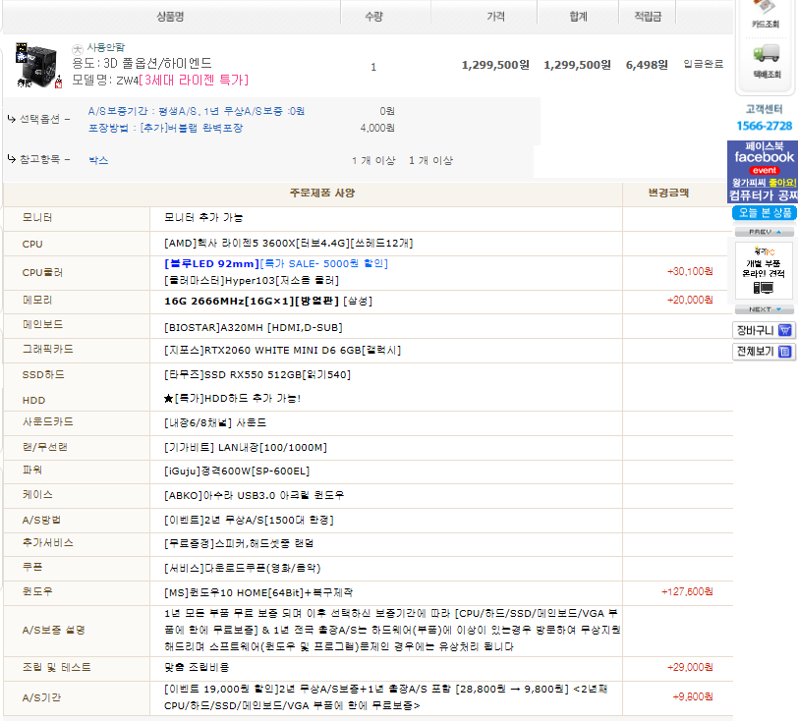The height and width of the screenshot is (721, 798).
Task: Click the RTX2060 WHITE MINI graphics card spec
Action: [x=282, y=351]
